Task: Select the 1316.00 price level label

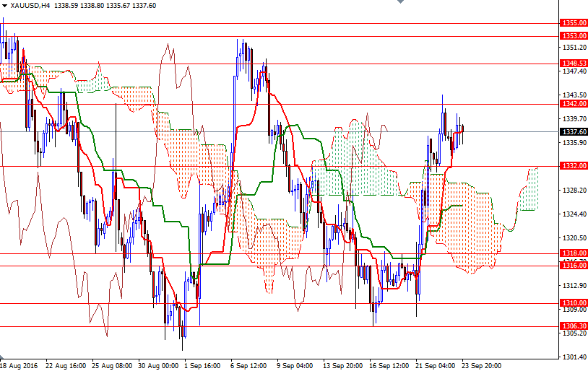Action: (x=574, y=266)
